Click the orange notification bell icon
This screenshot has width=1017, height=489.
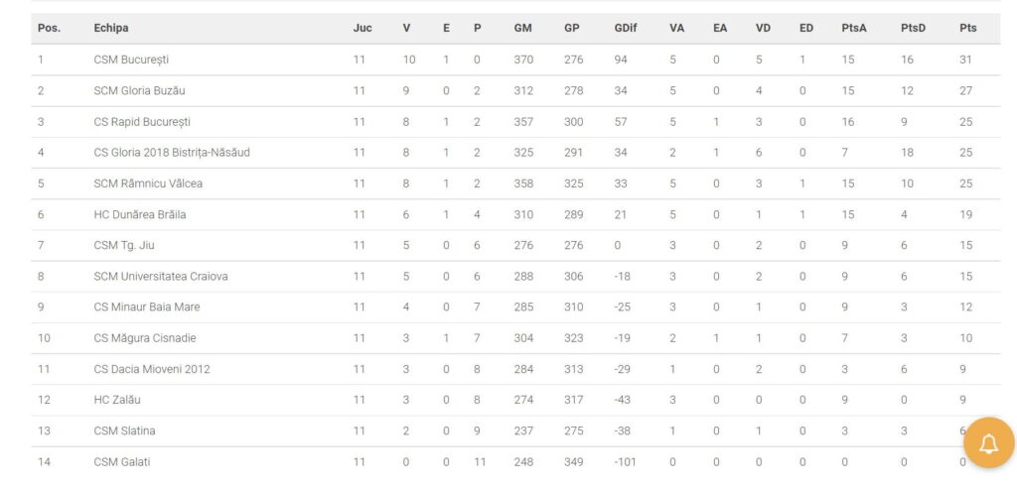point(988,443)
